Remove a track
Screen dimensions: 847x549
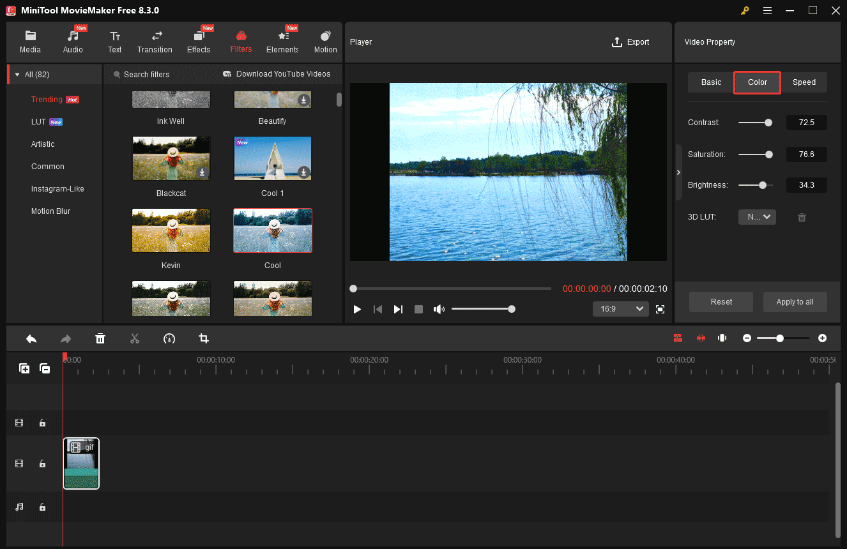tap(45, 368)
